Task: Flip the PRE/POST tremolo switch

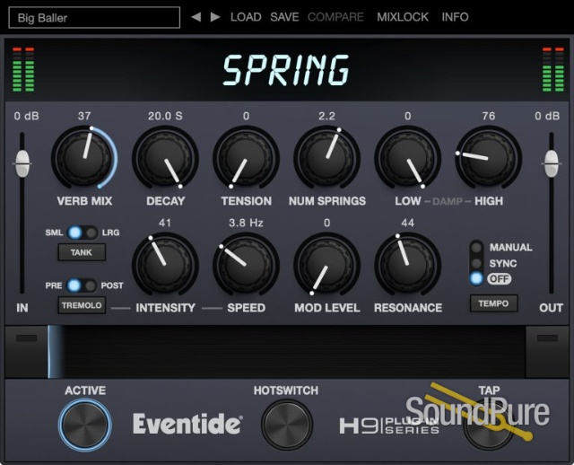Action: click(82, 285)
